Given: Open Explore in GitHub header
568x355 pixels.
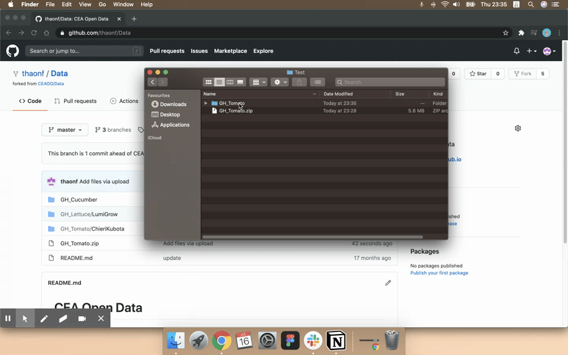Looking at the screenshot, I should (x=263, y=51).
